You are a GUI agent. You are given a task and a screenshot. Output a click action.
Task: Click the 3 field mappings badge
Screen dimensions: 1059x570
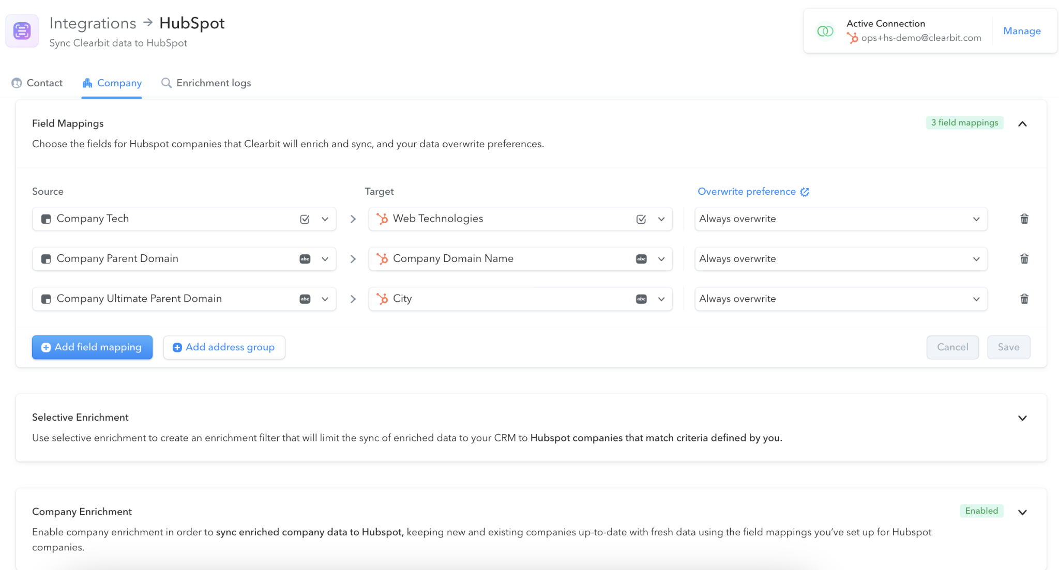[964, 122]
